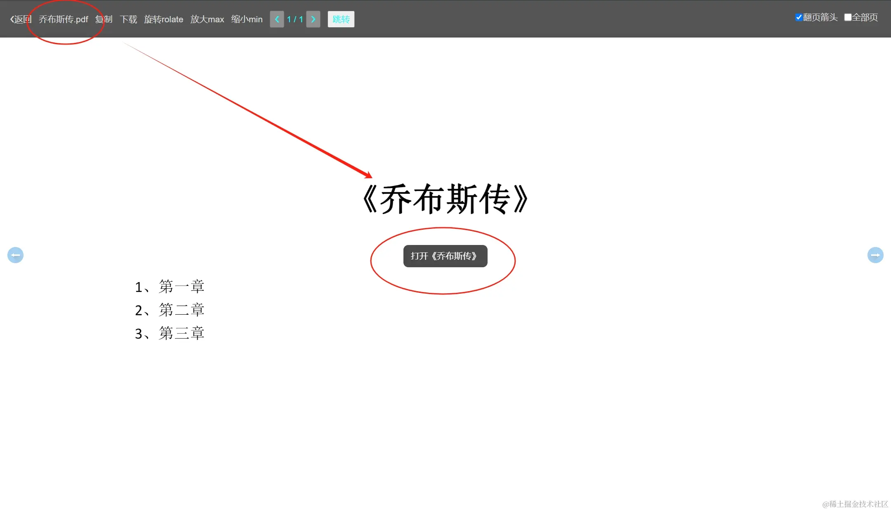Image resolution: width=891 pixels, height=511 pixels.
Task: Uncheck the 翻页箭头 checkbox
Action: tap(799, 17)
